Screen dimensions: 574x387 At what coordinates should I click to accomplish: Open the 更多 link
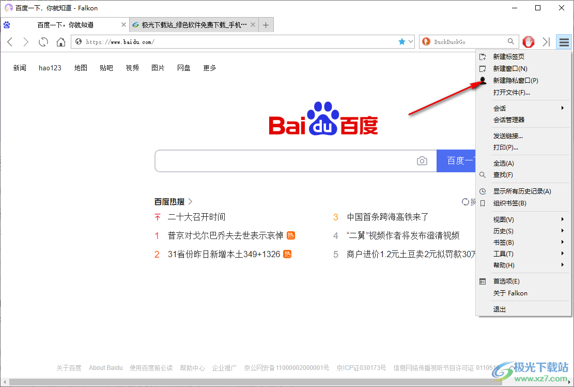(x=210, y=68)
